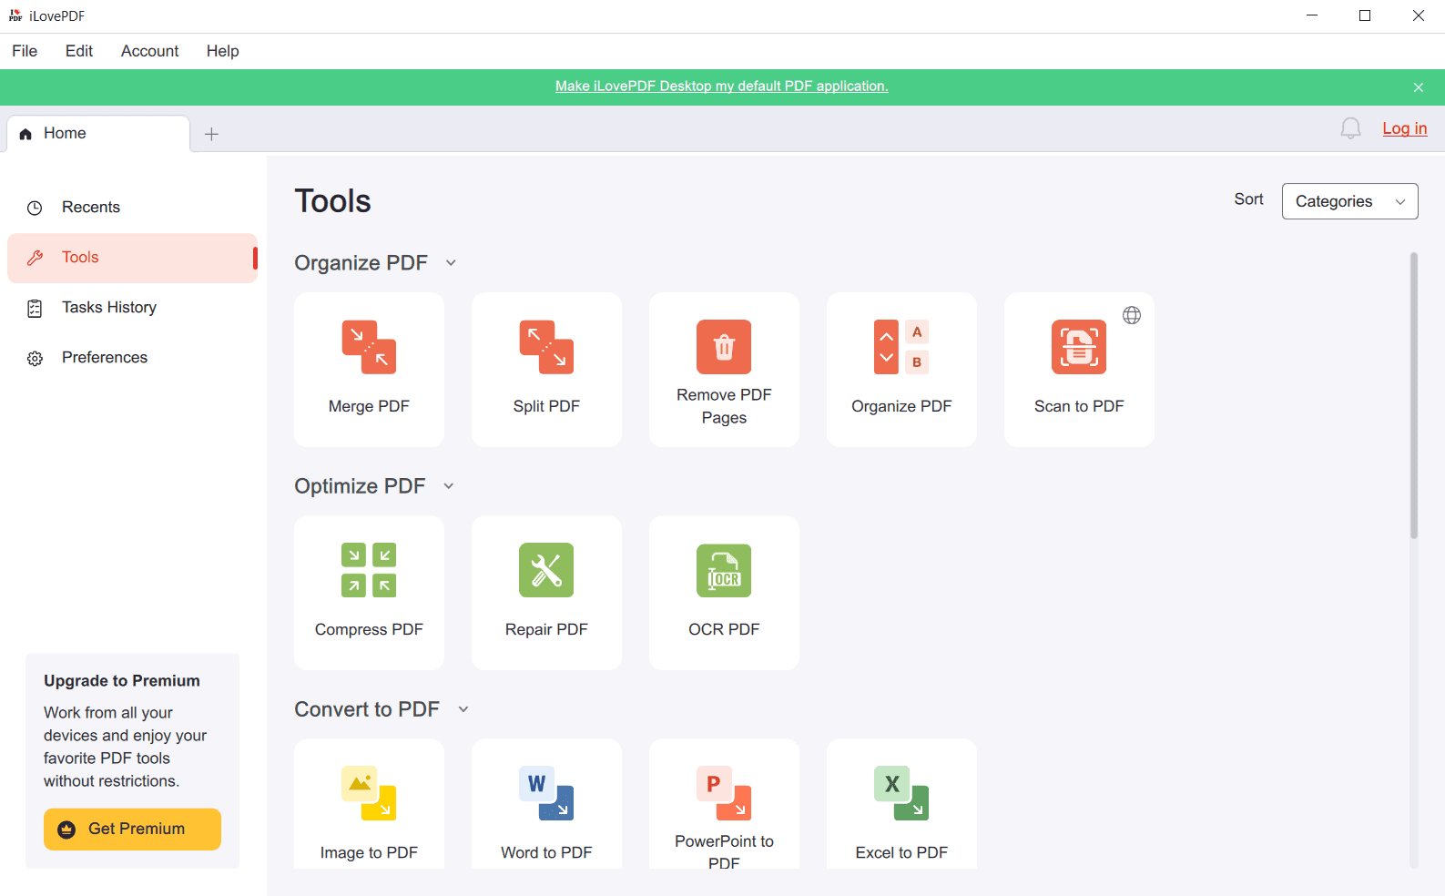Click Make iLovePDF Desktop my default link
The height and width of the screenshot is (896, 1445).
(722, 87)
